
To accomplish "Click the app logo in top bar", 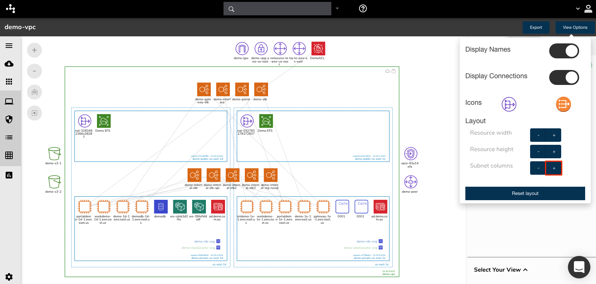I will pos(10,9).
